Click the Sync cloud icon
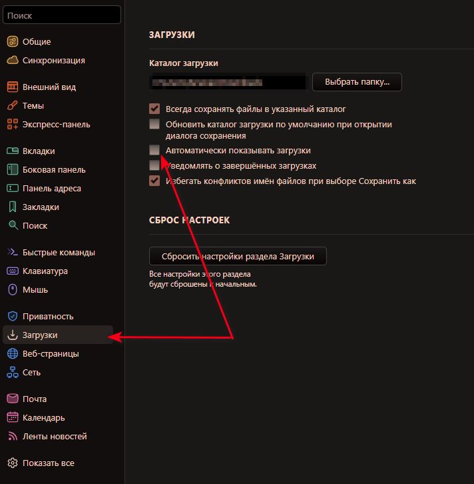The height and width of the screenshot is (484, 474). point(12,61)
